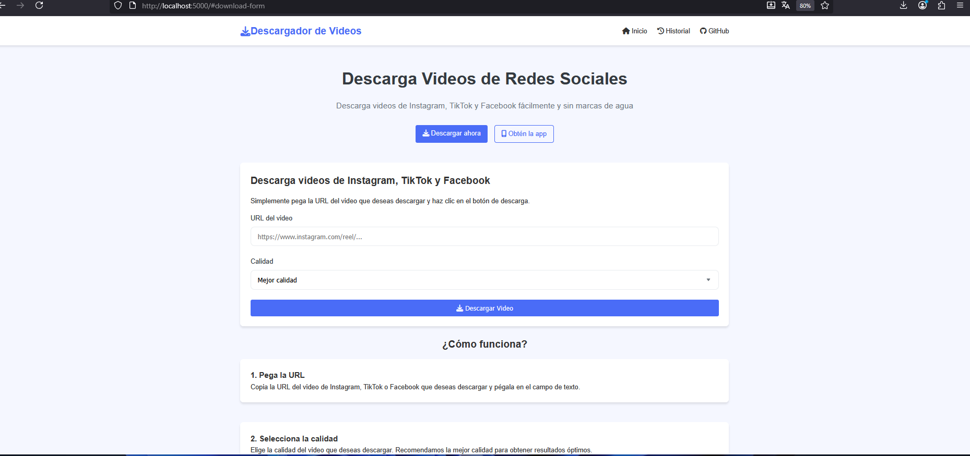
Task: Click the card heading about Instagram, TikTok y Facebook
Action: (370, 181)
